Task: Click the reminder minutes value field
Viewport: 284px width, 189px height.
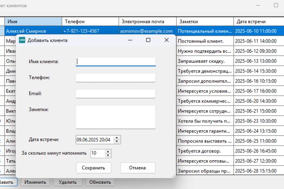Action: (x=98, y=153)
